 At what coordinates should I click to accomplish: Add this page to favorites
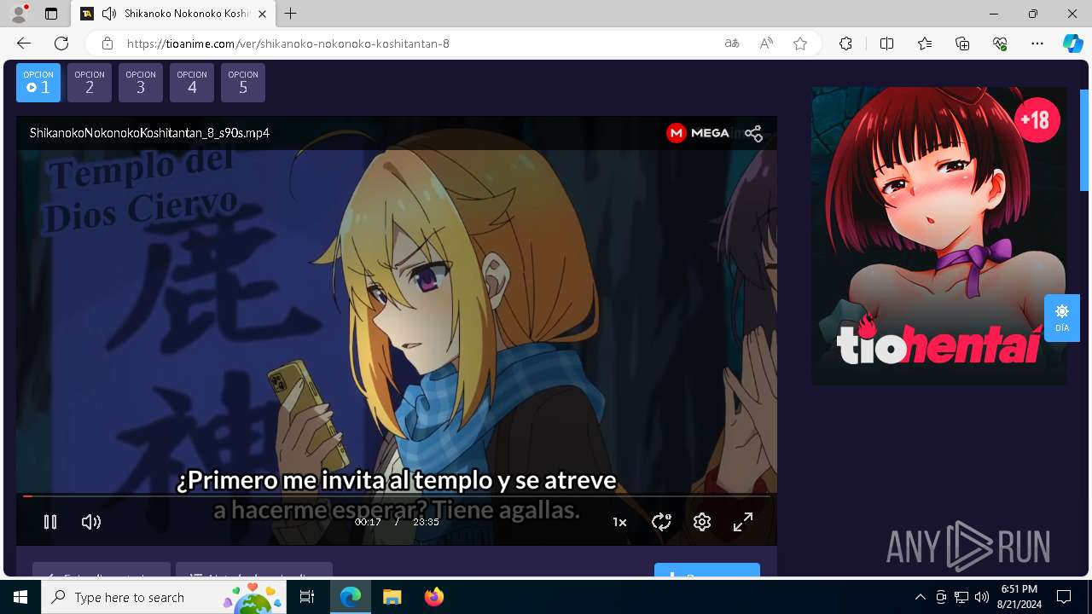coord(800,43)
